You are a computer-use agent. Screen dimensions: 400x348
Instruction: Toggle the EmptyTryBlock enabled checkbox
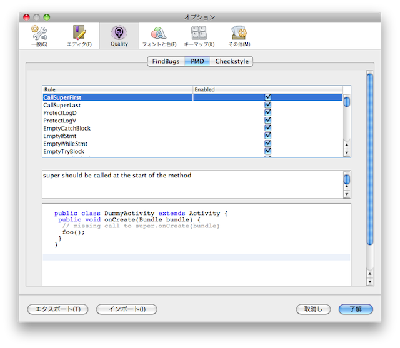268,151
